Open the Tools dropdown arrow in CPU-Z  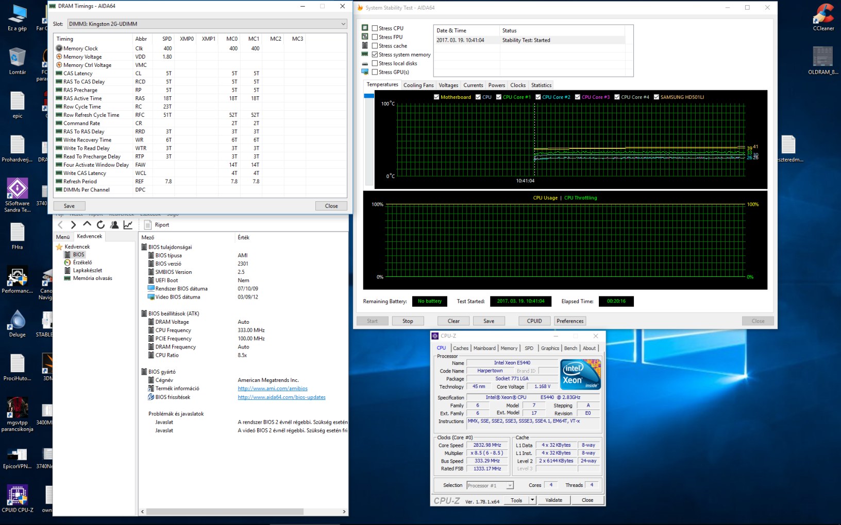[x=532, y=500]
